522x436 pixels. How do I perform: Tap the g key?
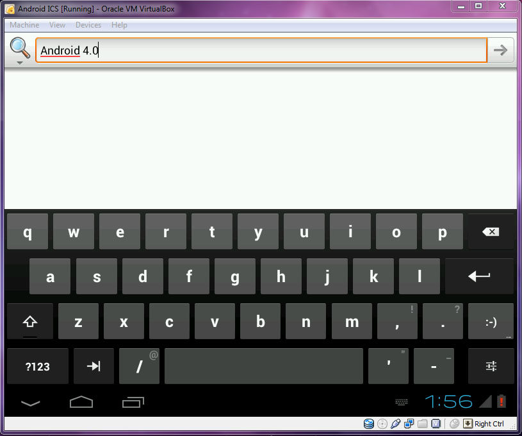point(235,276)
